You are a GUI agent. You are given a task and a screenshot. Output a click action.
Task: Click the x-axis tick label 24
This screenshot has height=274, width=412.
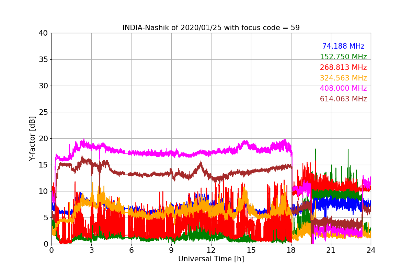371,250
